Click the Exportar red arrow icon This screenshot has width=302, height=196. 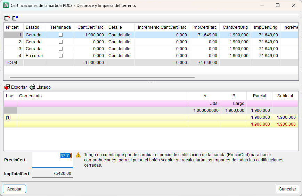(x=7, y=87)
